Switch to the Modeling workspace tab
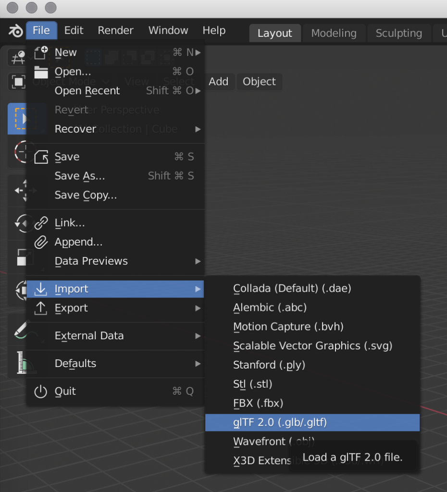 (x=334, y=33)
